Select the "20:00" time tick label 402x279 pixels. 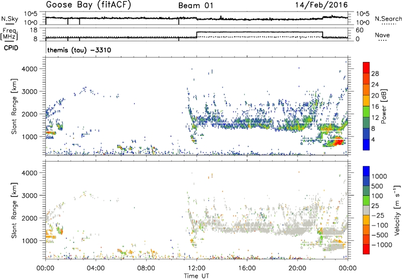tap(297, 268)
